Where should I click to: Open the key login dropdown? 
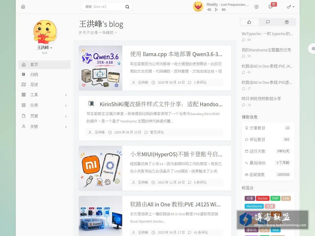pyautogui.click(x=291, y=7)
